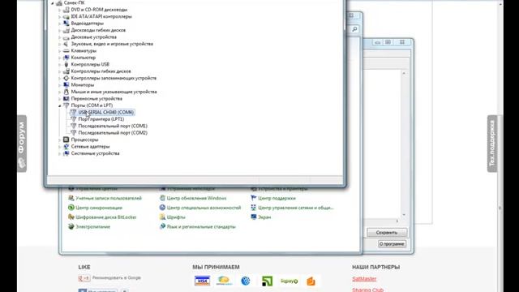Select the Процессоры chip icon
This screenshot has width=519, height=292.
(x=66, y=140)
